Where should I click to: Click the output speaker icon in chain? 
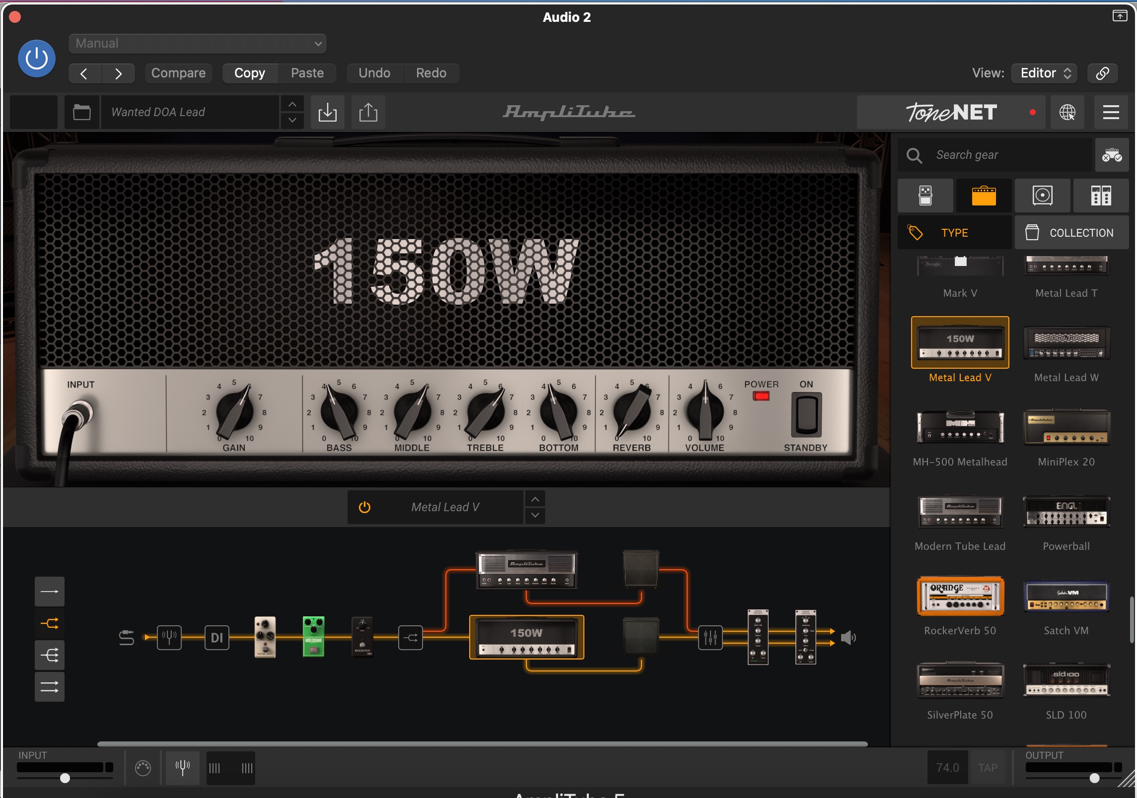(x=849, y=638)
